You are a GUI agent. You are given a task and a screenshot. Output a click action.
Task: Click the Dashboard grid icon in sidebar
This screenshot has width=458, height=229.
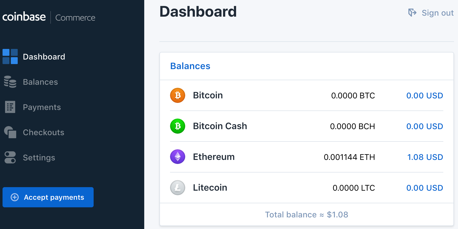pos(10,56)
